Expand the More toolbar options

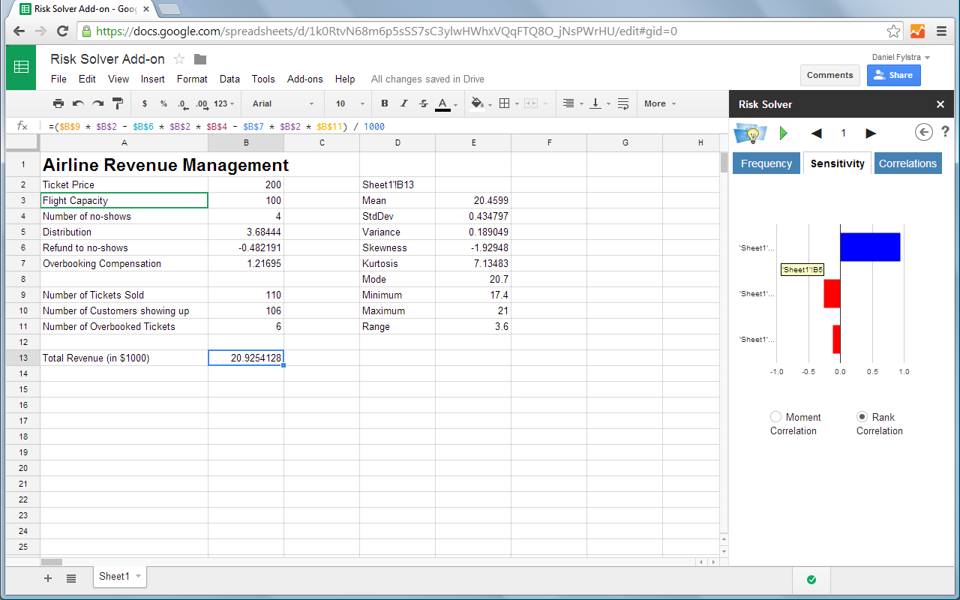click(659, 103)
